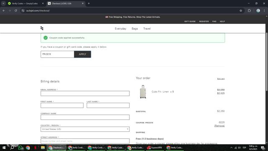Click the Street Address field
Image resolution: width=268 pixels, height=151 pixels.
pos(85,141)
